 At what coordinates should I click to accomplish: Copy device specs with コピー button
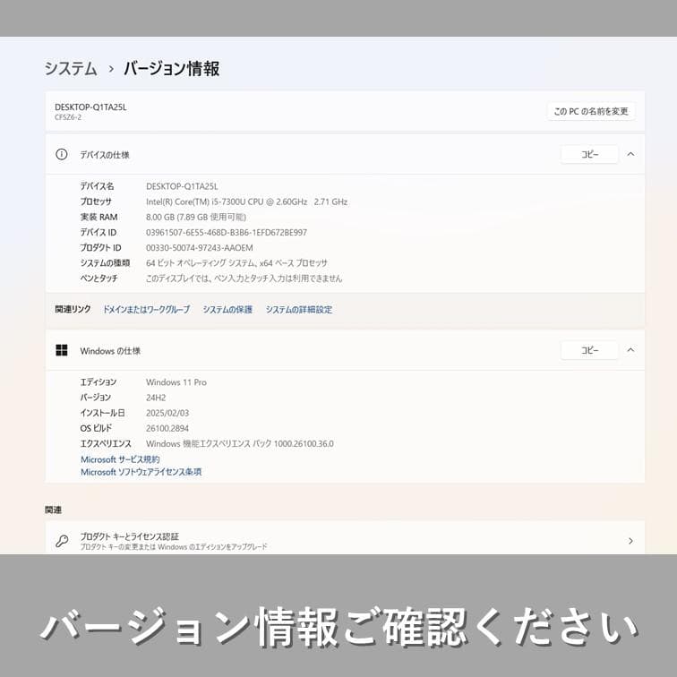[x=589, y=154]
